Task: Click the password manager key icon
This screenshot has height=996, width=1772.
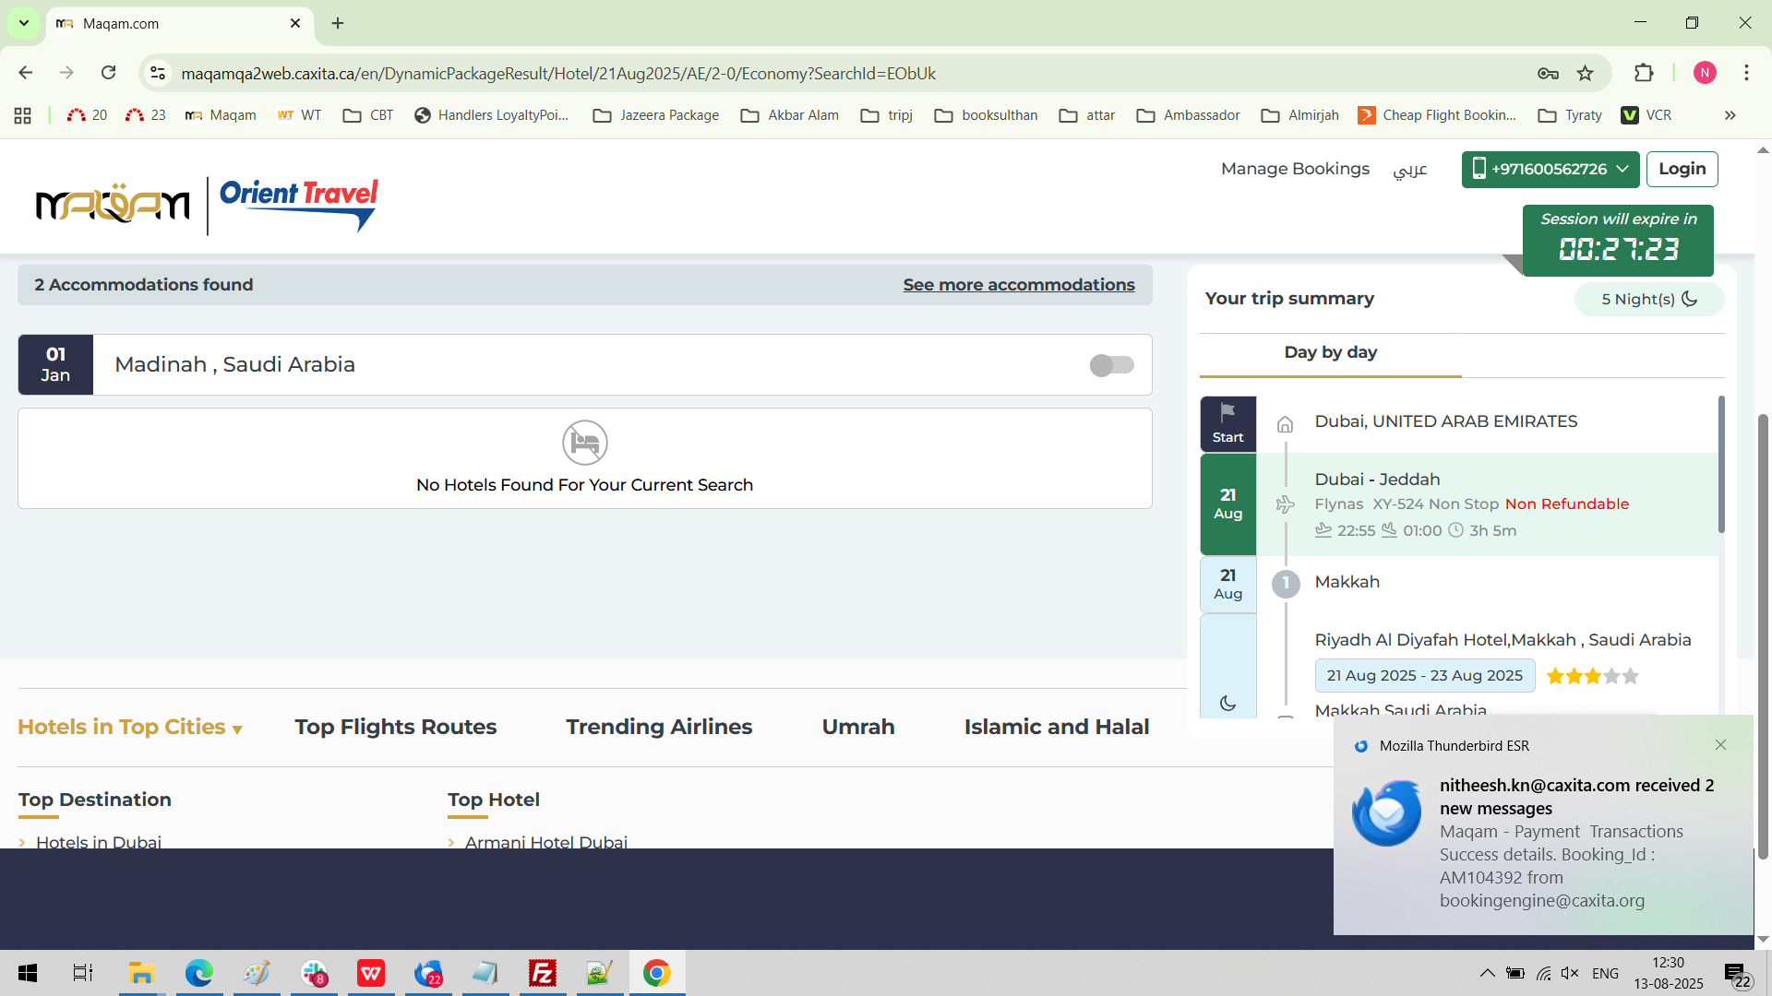Action: [1548, 74]
